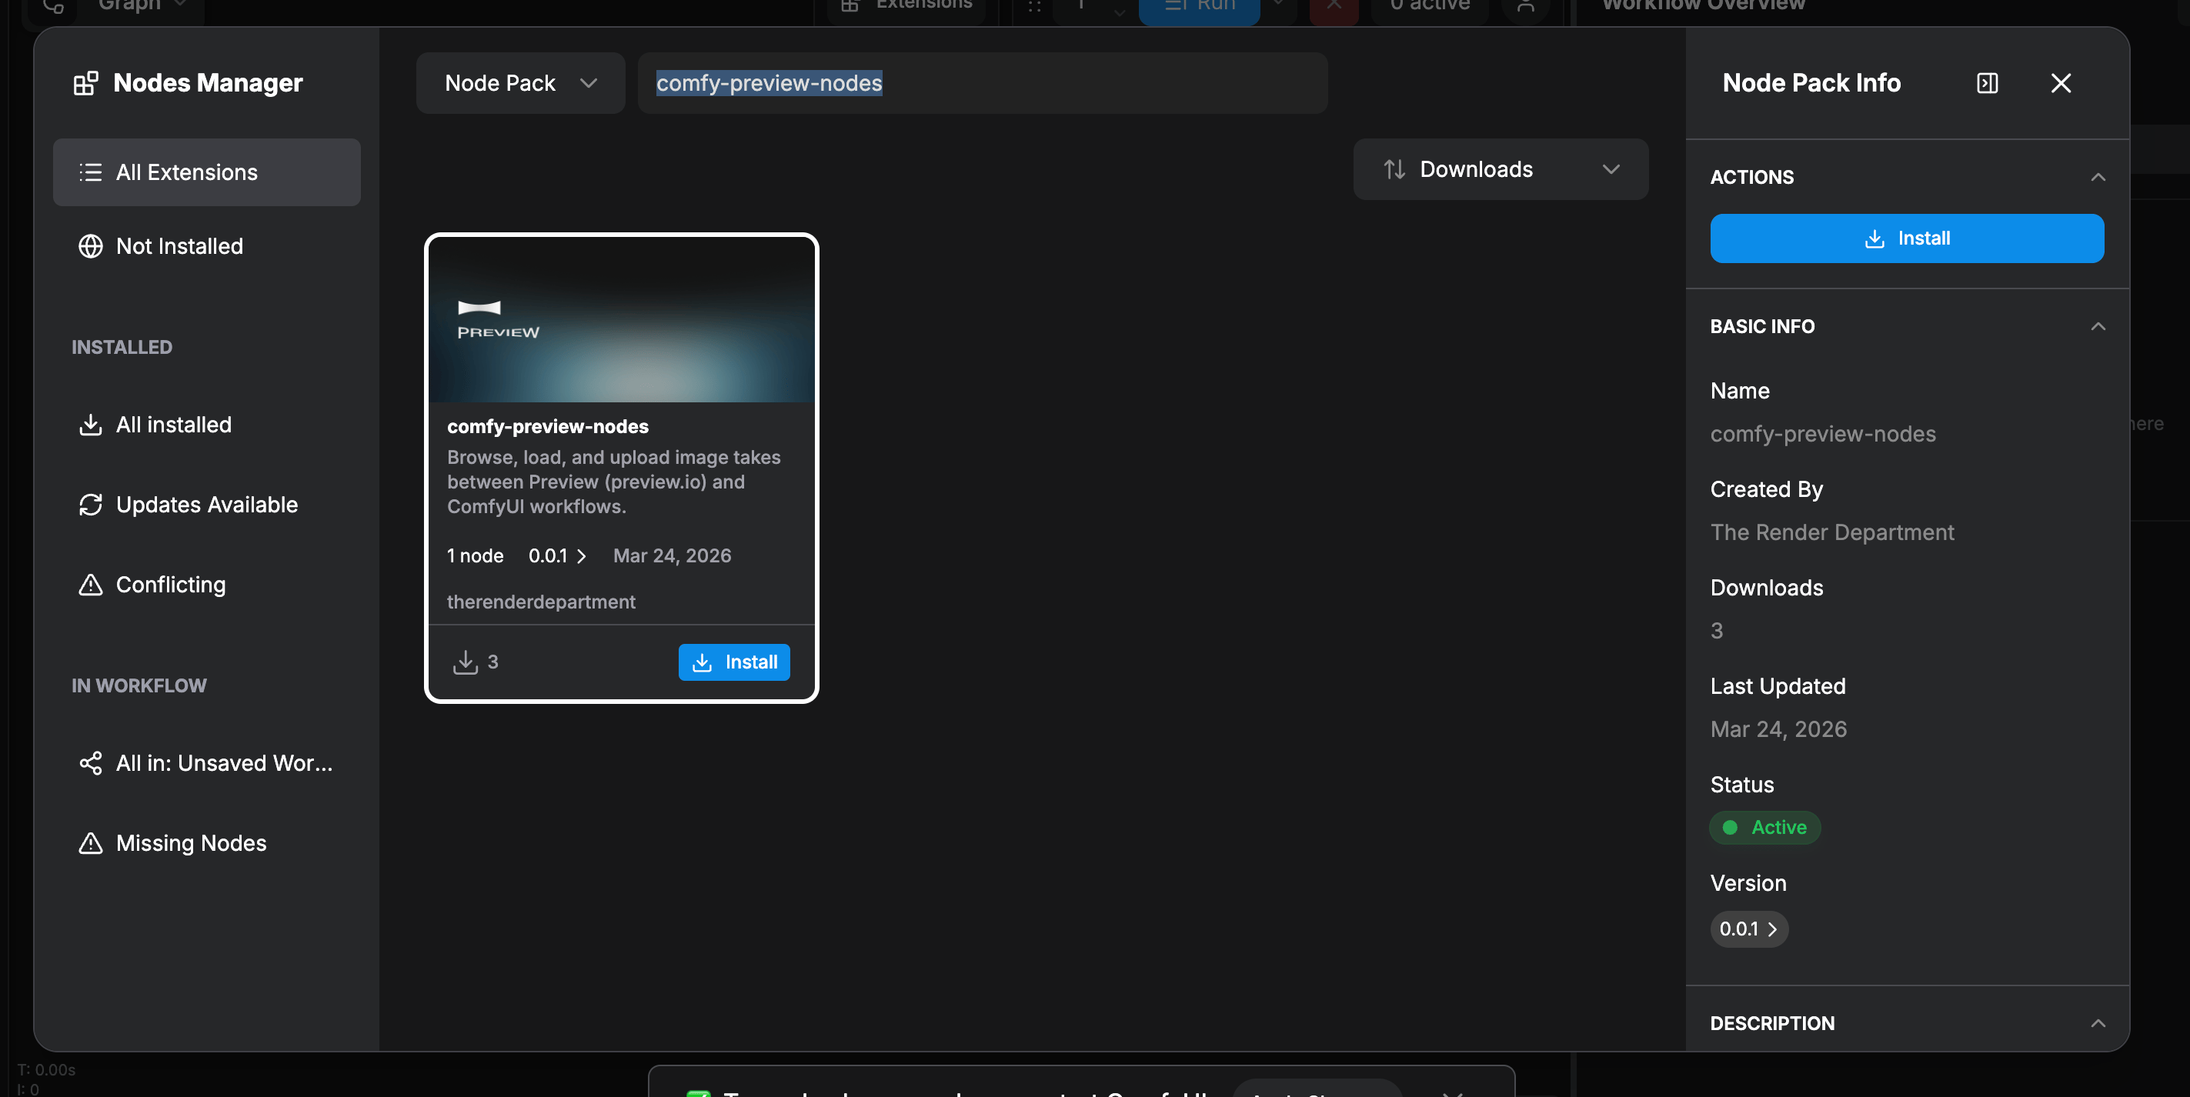Viewport: 2190px width, 1097px height.
Task: Click the Mar 24, 2026 date on card
Action: pyautogui.click(x=672, y=555)
